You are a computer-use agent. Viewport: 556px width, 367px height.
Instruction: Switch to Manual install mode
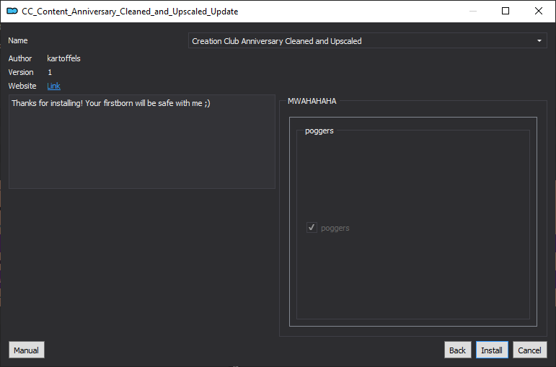pos(26,350)
